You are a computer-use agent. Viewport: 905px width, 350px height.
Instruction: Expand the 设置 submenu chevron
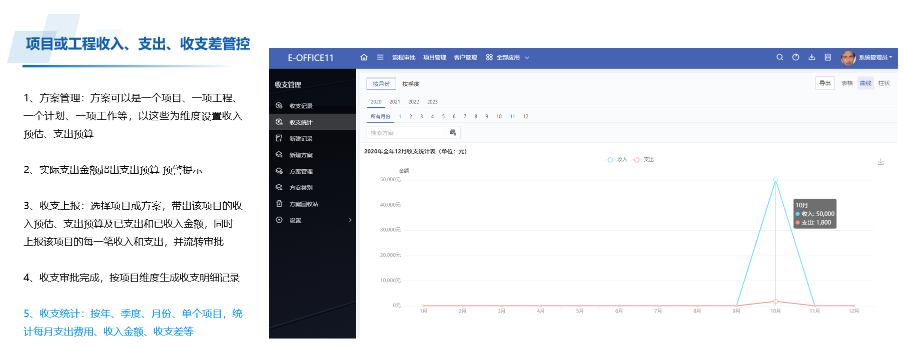350,220
